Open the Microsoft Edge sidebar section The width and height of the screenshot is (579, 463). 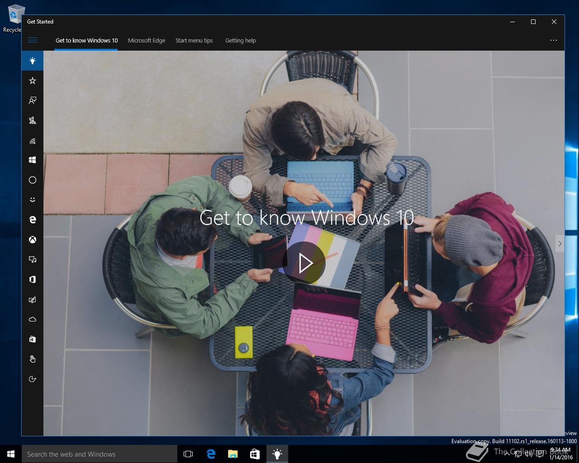click(33, 220)
